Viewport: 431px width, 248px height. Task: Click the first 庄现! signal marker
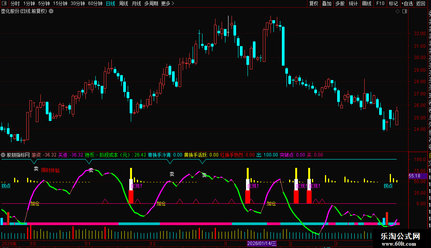(x=136, y=186)
